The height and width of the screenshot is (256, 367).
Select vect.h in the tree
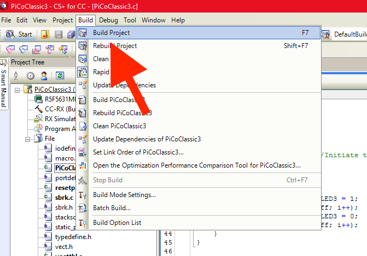point(63,246)
